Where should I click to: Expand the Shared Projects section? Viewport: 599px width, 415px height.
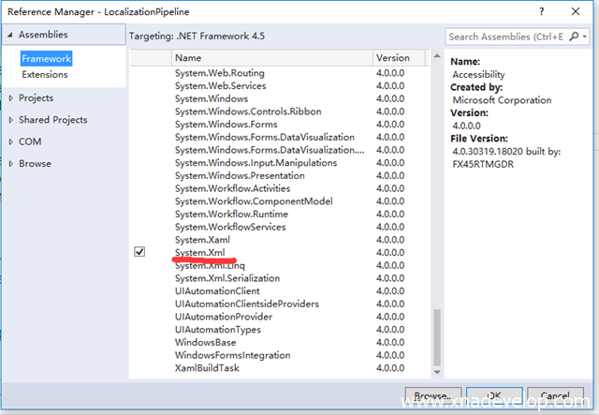pos(10,120)
